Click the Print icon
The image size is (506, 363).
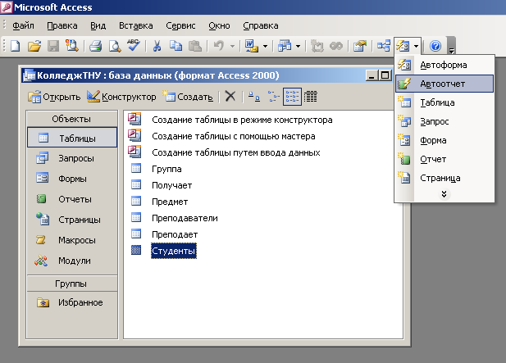(x=95, y=46)
